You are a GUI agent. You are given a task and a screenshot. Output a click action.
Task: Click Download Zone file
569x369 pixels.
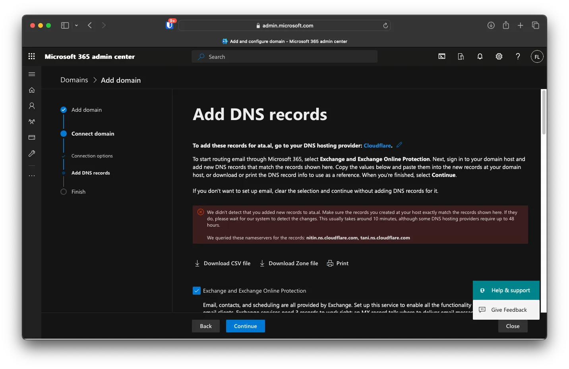click(289, 263)
